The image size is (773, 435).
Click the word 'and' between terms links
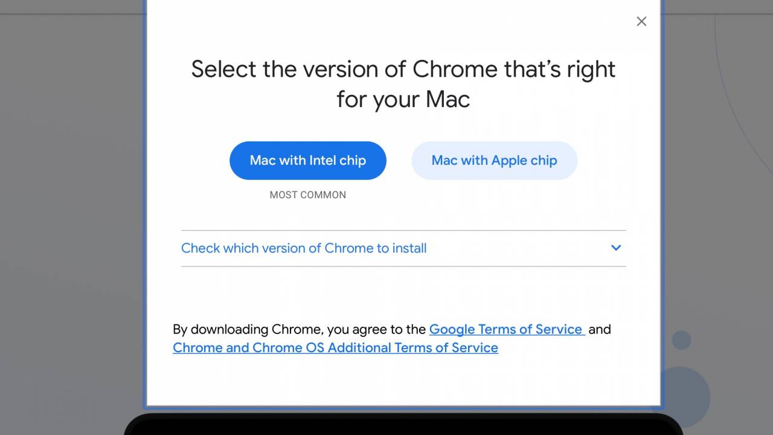[599, 329]
